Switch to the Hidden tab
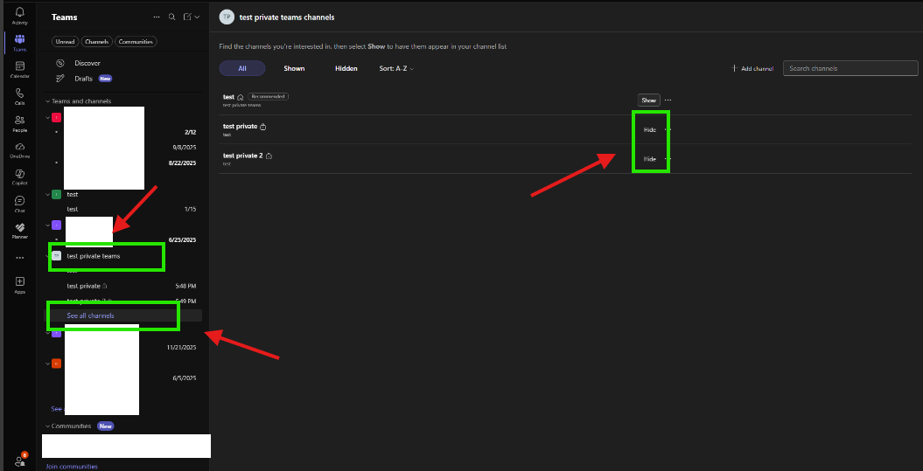The image size is (923, 471). (346, 69)
